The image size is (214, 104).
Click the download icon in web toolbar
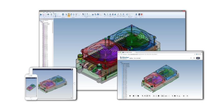180,96
